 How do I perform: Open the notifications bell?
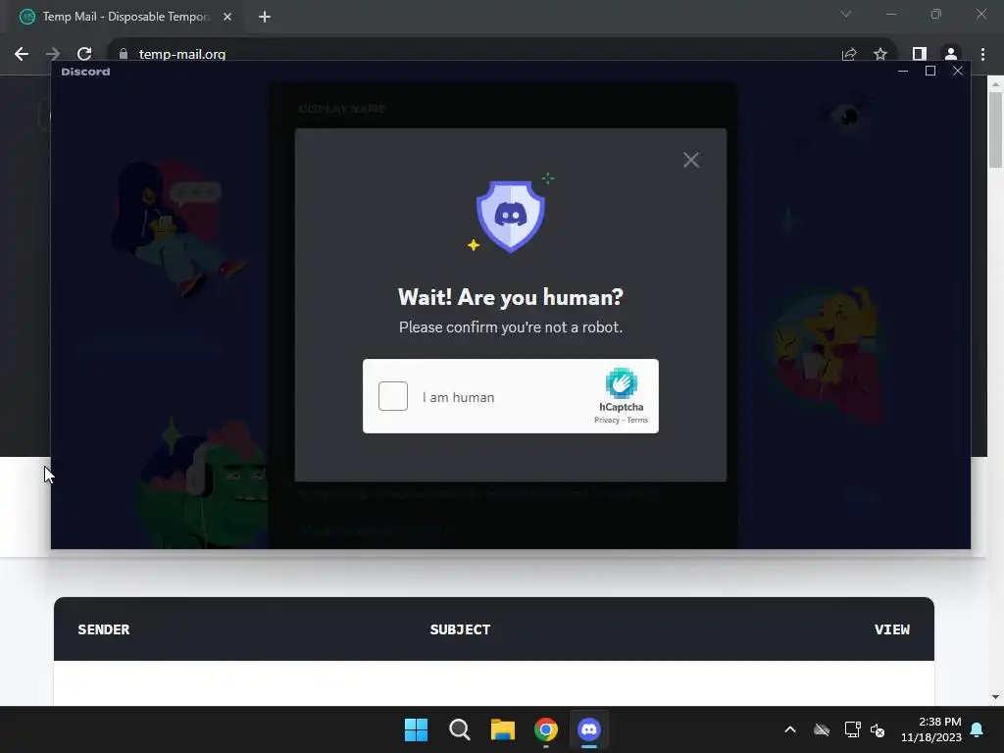978,729
